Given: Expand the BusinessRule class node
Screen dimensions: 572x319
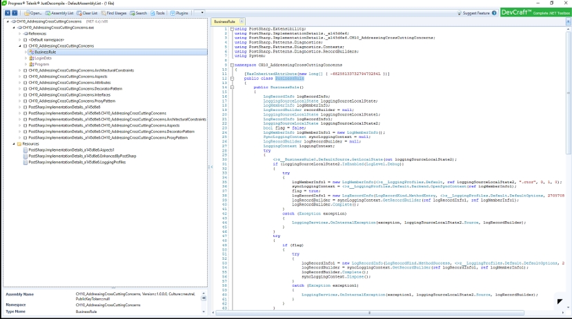Looking at the screenshot, I should [25, 52].
